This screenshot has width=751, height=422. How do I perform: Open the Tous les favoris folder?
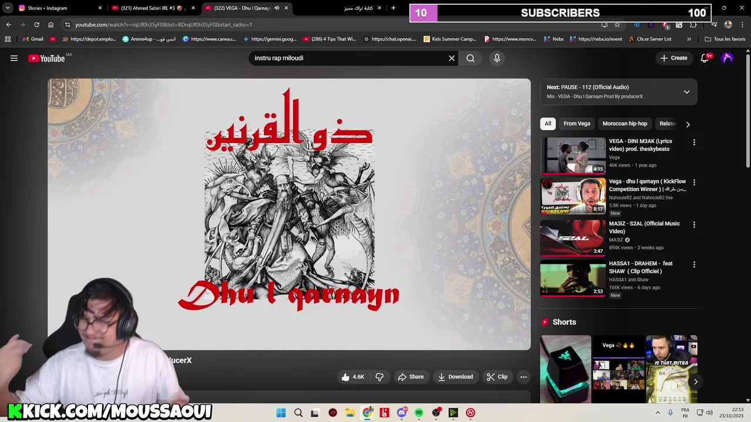(x=725, y=39)
